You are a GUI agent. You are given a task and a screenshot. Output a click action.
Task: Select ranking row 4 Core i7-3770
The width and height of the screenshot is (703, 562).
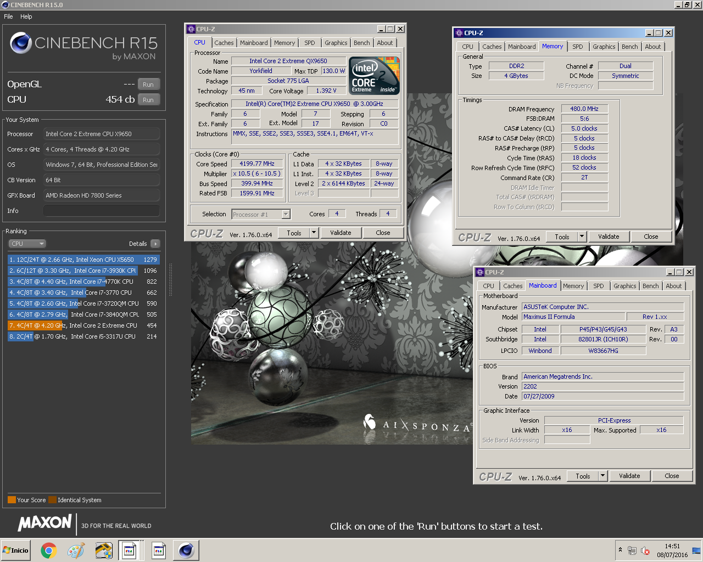click(83, 293)
